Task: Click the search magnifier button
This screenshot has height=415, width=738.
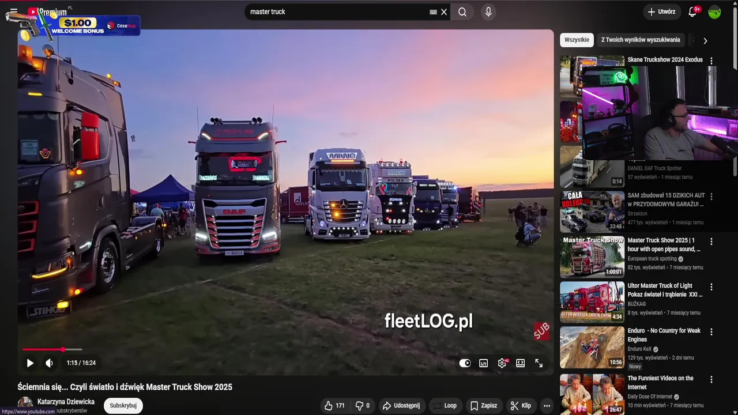Action: (462, 12)
